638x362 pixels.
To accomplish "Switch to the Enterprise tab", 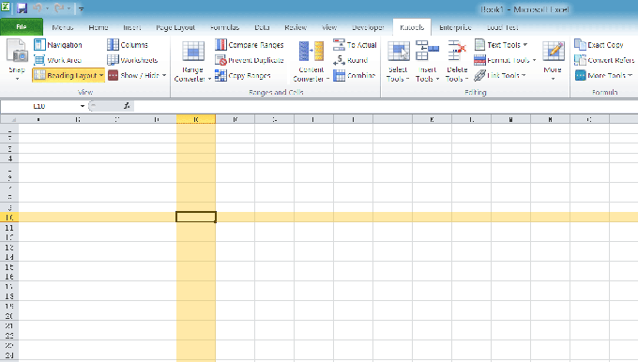I will tap(455, 27).
